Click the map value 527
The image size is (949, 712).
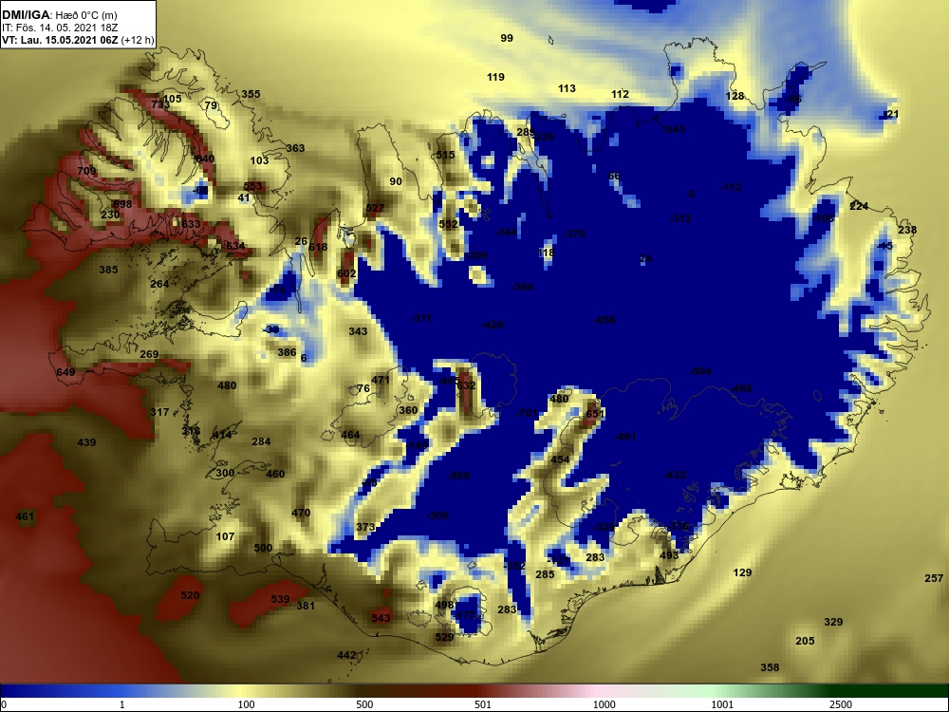coord(375,208)
